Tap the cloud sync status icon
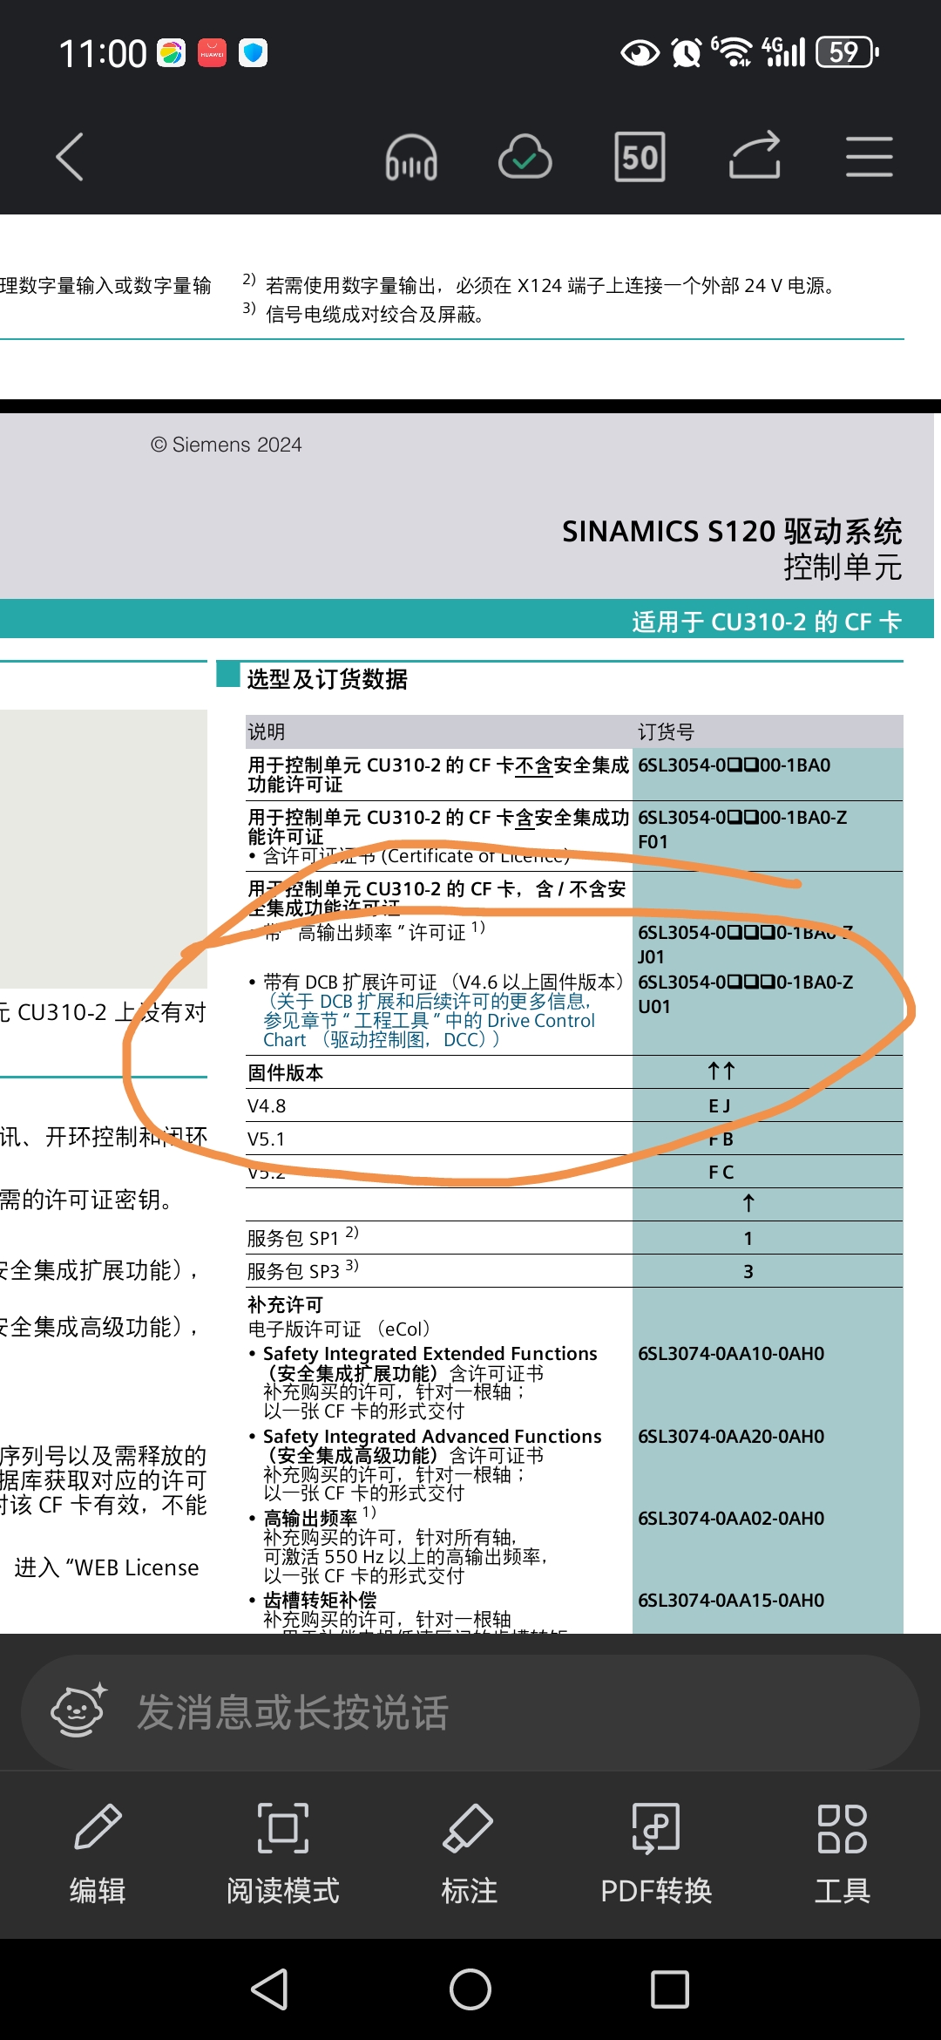The height and width of the screenshot is (2040, 941). pos(525,158)
